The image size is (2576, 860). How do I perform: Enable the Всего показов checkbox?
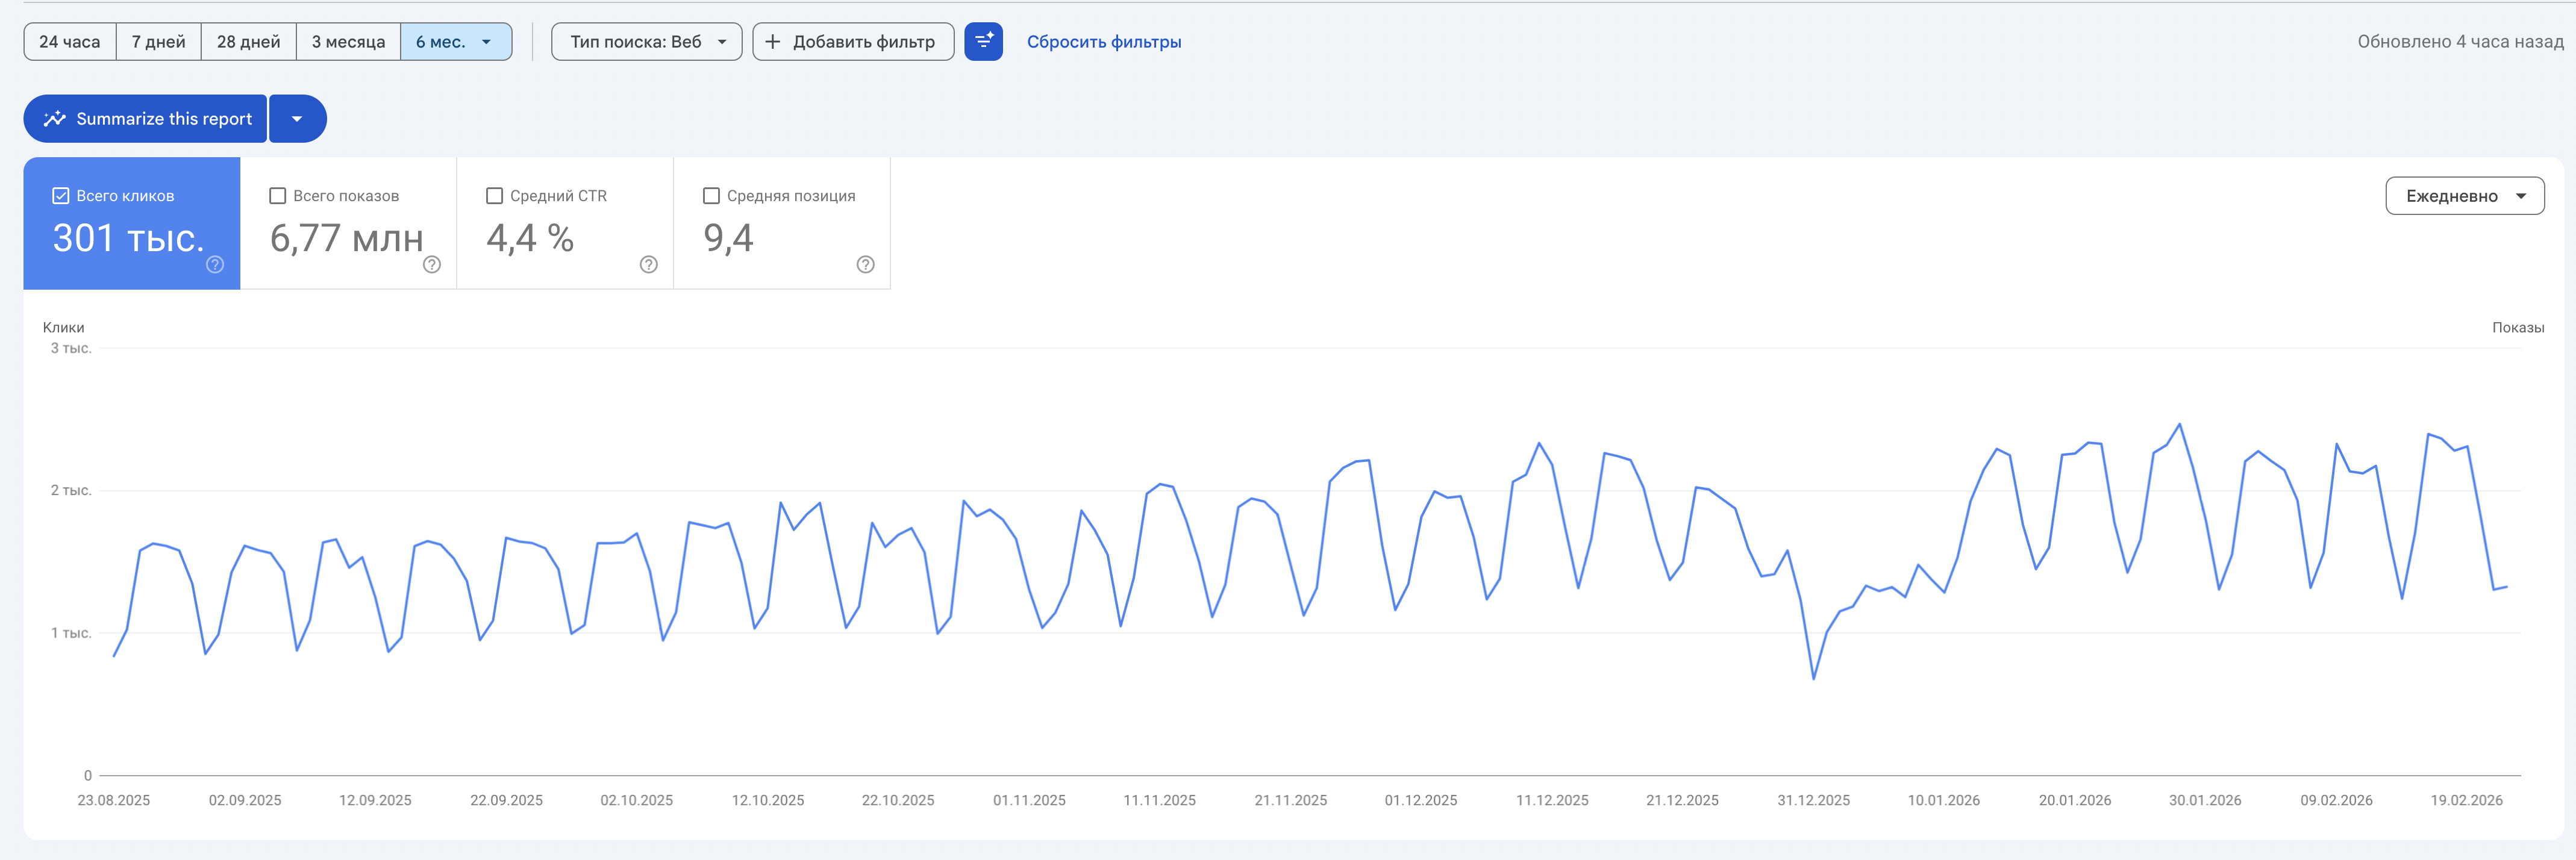click(278, 196)
